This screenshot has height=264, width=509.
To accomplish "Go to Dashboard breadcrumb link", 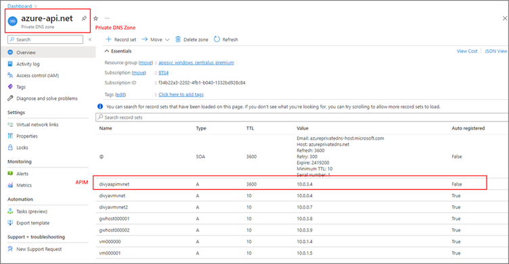I will click(x=20, y=6).
